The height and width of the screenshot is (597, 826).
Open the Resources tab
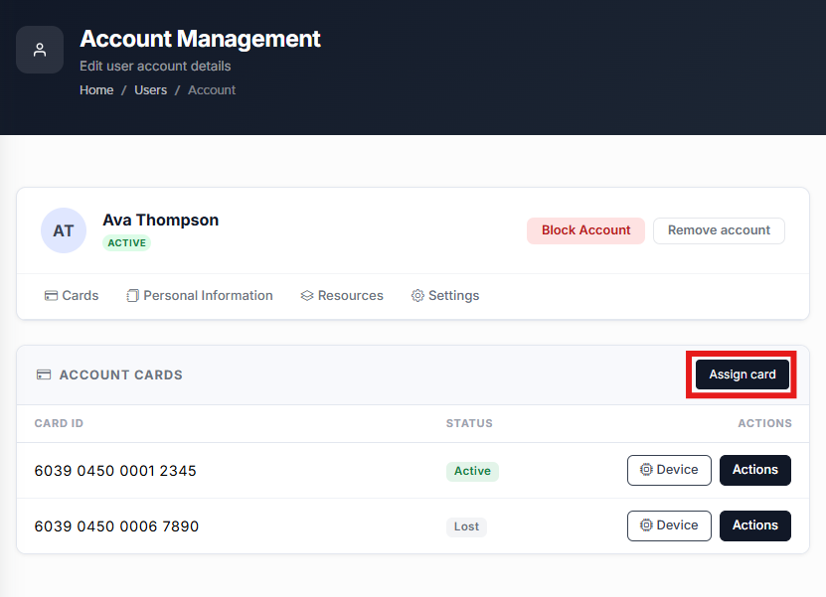(342, 295)
